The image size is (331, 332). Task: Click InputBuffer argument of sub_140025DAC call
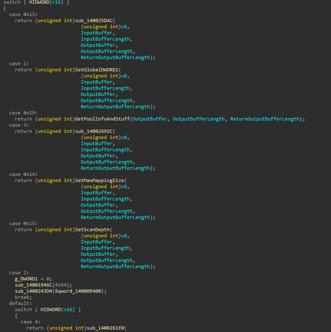pyautogui.click(x=97, y=33)
